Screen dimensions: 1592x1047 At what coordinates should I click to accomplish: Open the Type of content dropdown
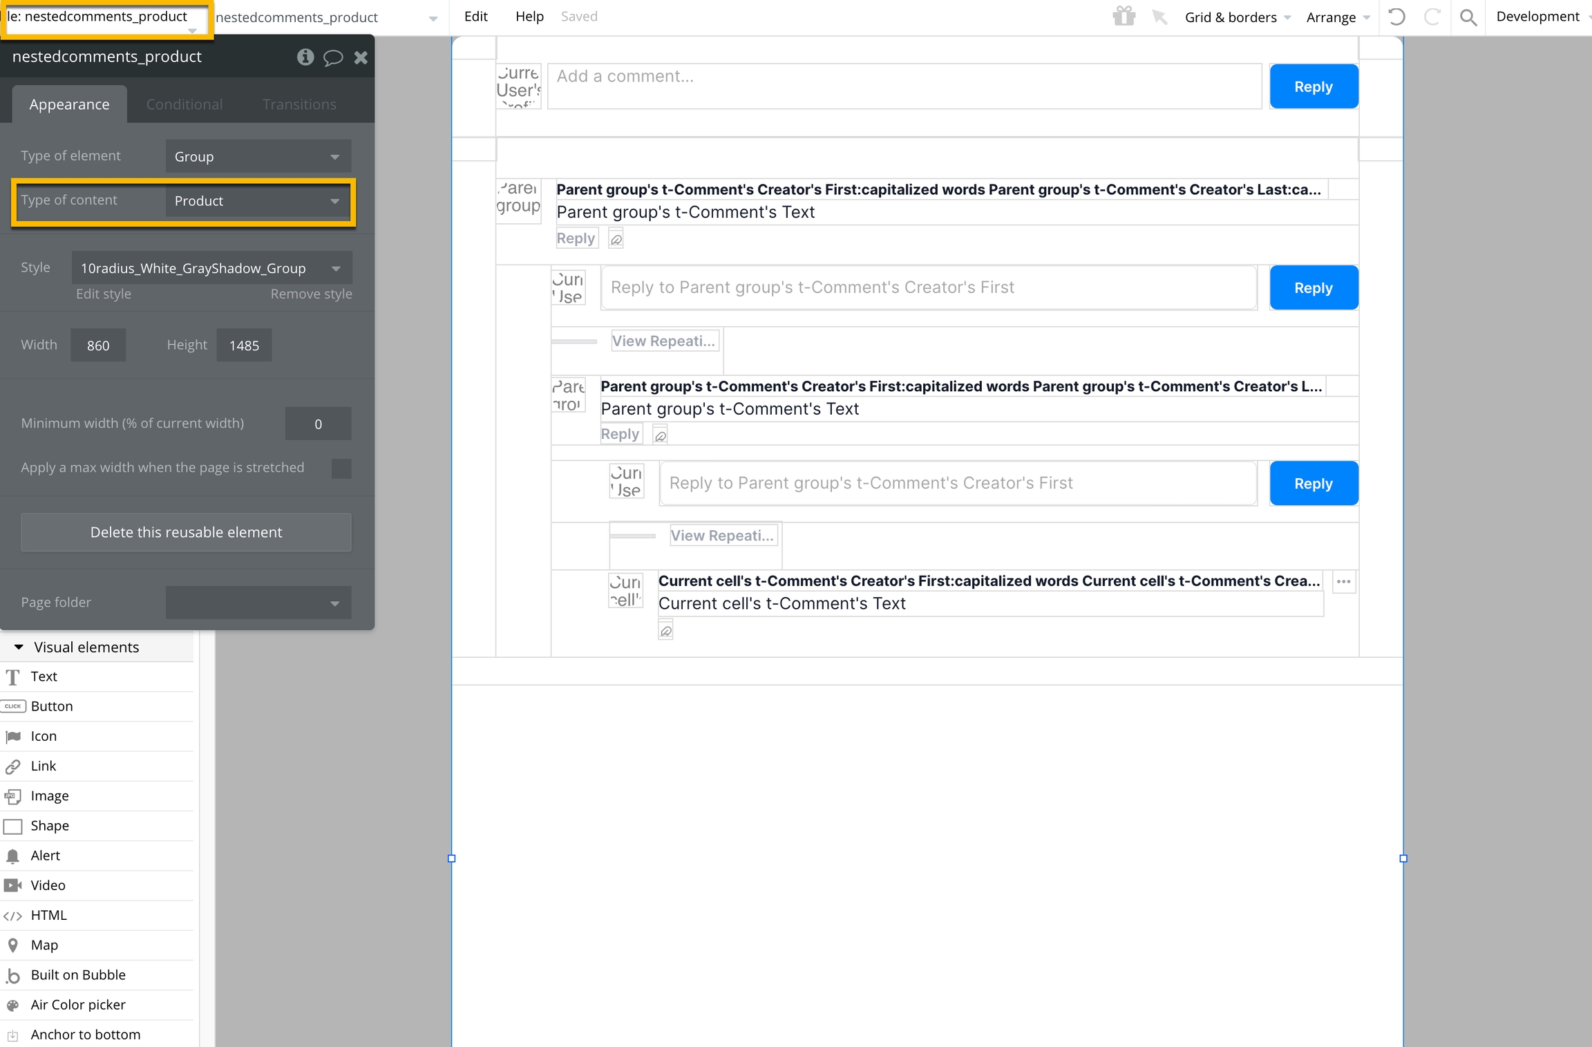(258, 201)
